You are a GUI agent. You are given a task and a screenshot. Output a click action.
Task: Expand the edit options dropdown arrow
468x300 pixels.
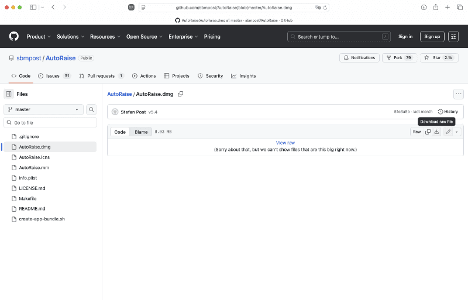pyautogui.click(x=457, y=132)
